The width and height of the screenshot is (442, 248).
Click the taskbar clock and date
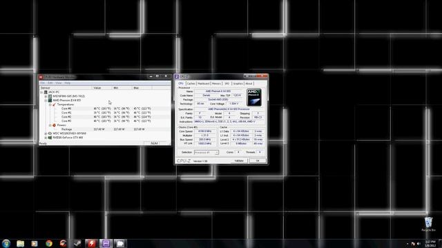(430, 243)
